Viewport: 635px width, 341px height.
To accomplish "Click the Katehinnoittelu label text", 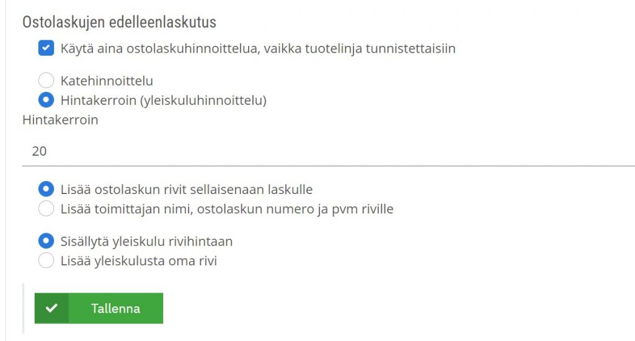I will 107,81.
